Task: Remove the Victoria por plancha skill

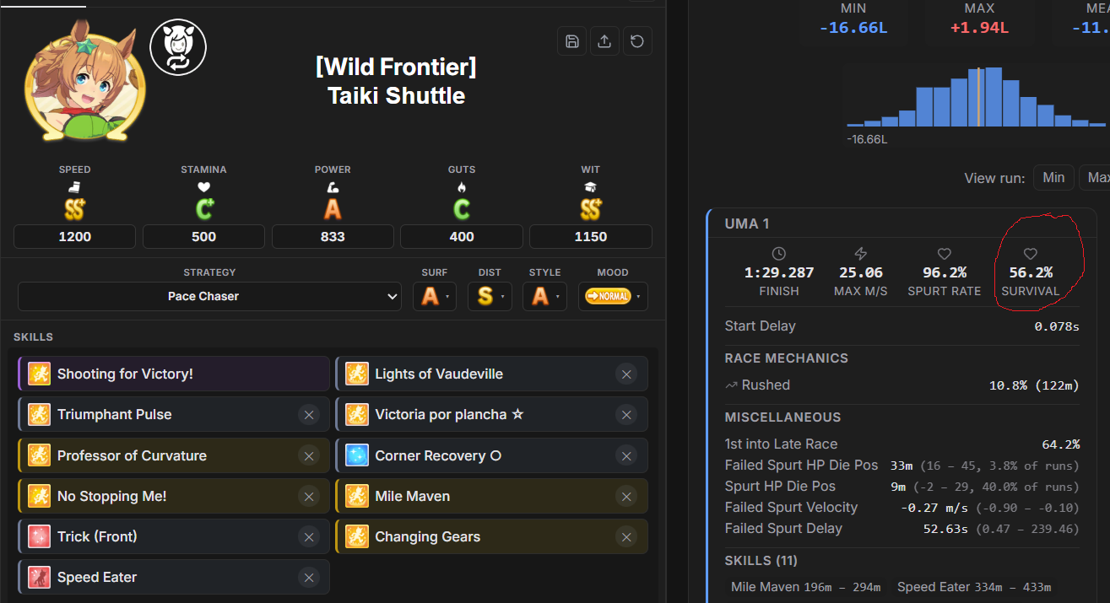Action: 626,415
